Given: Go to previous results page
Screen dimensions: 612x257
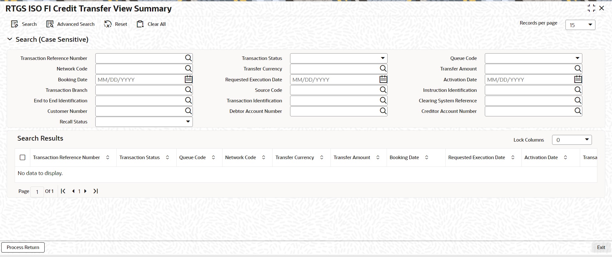Looking at the screenshot, I should (x=74, y=191).
